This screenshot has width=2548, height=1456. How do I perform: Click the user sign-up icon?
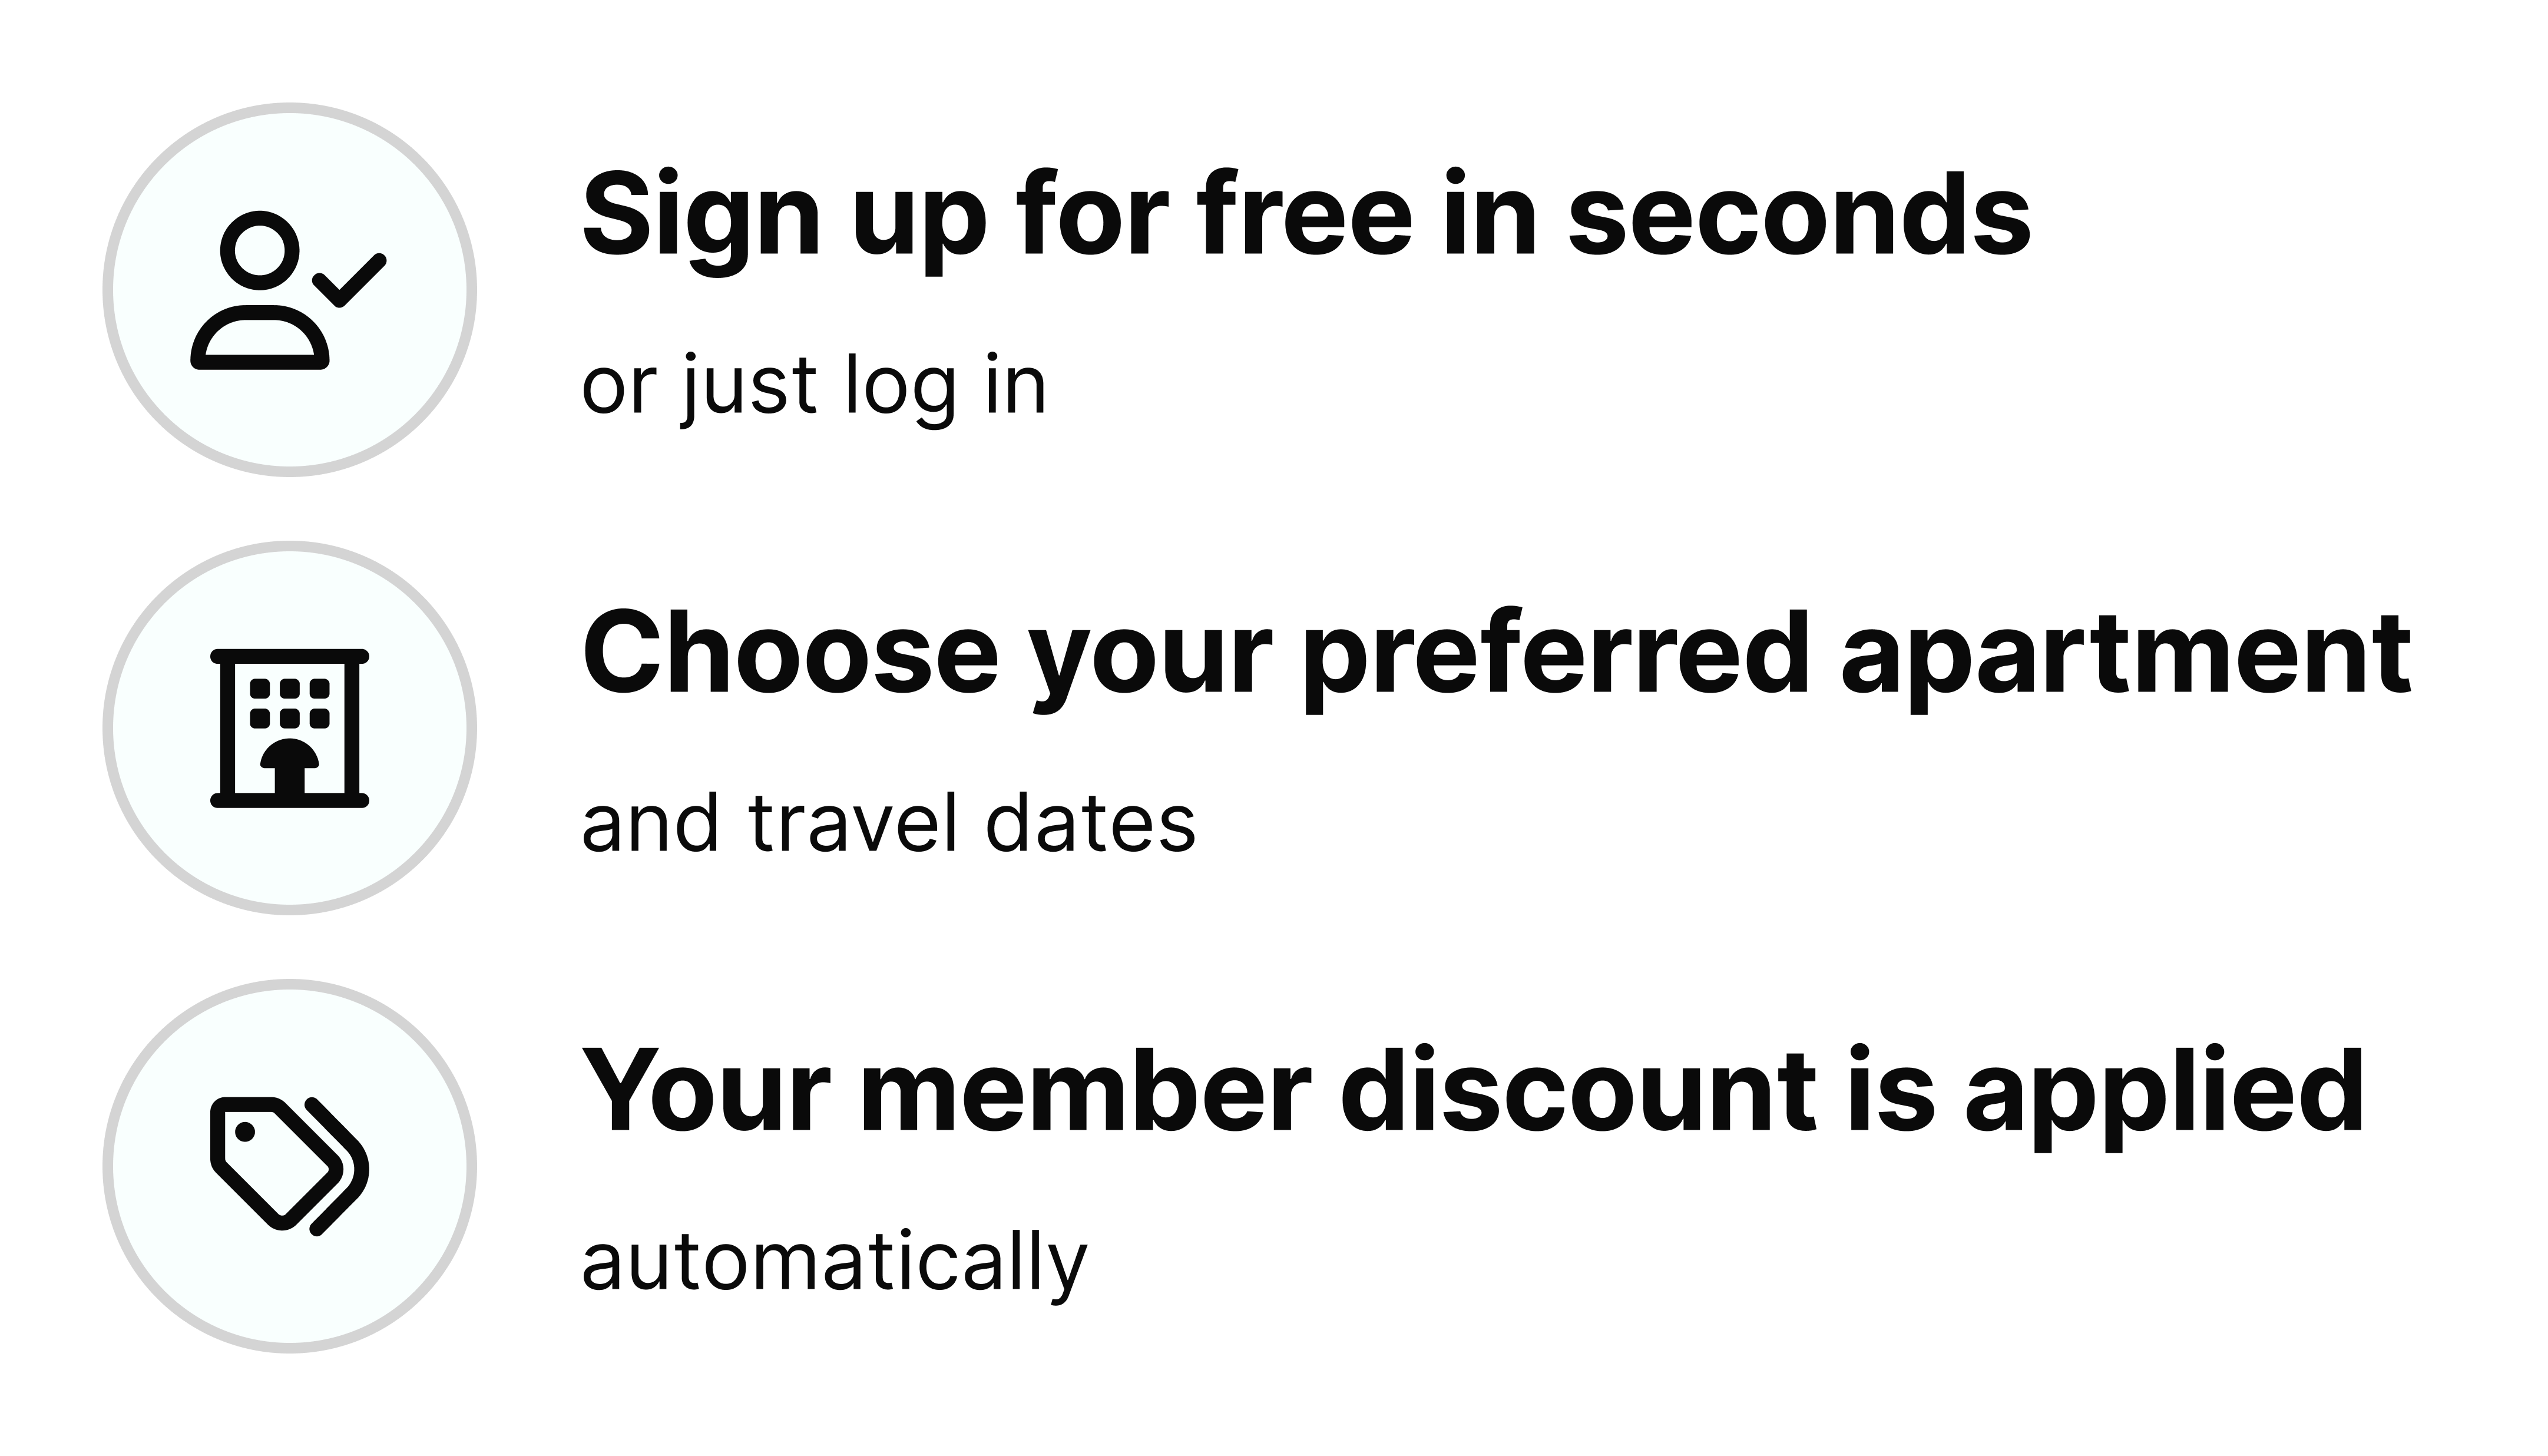point(289,290)
